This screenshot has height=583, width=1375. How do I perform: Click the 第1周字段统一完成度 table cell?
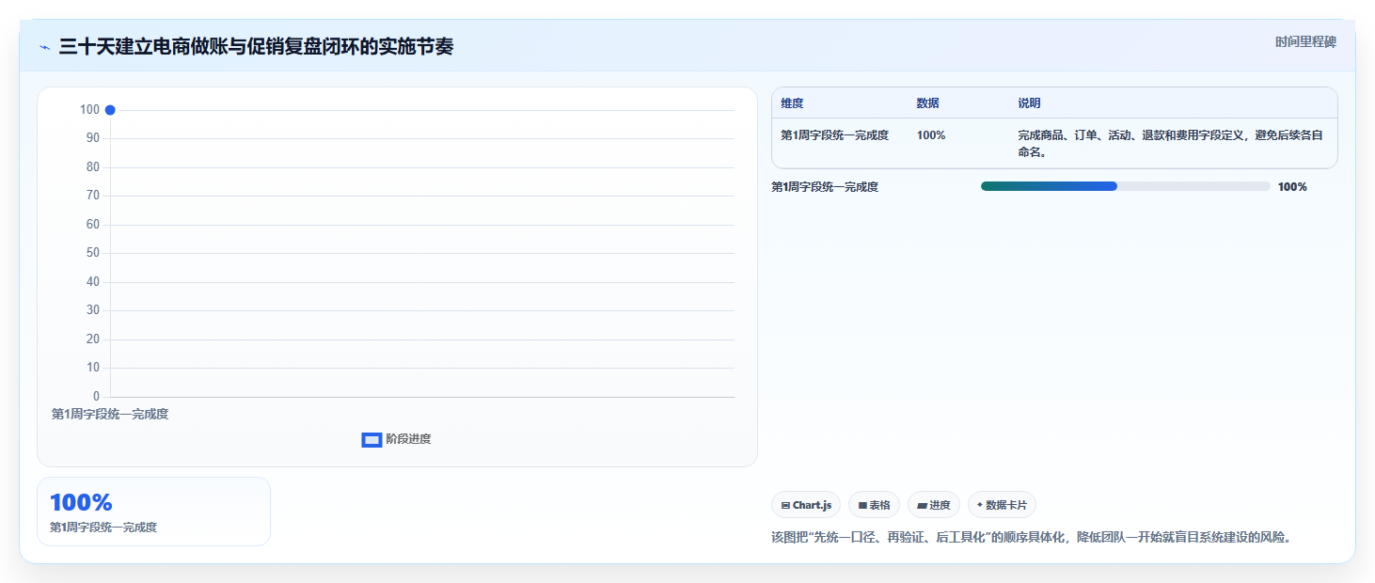834,135
